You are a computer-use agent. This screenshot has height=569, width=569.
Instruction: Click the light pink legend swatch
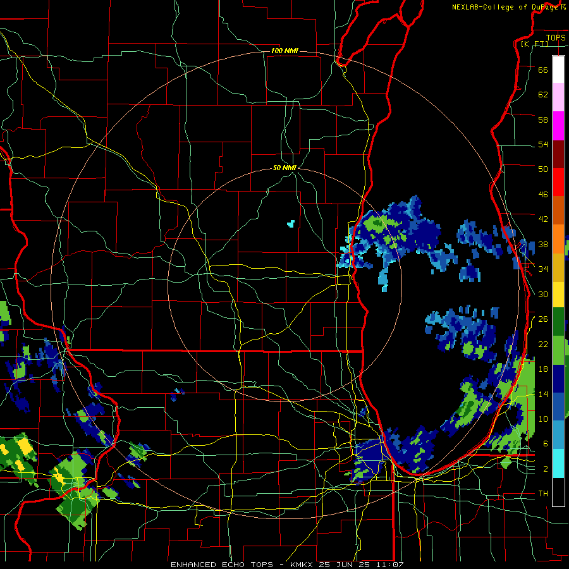(558, 97)
